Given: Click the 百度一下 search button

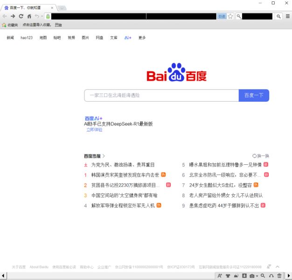Looking at the screenshot, I should point(254,95).
